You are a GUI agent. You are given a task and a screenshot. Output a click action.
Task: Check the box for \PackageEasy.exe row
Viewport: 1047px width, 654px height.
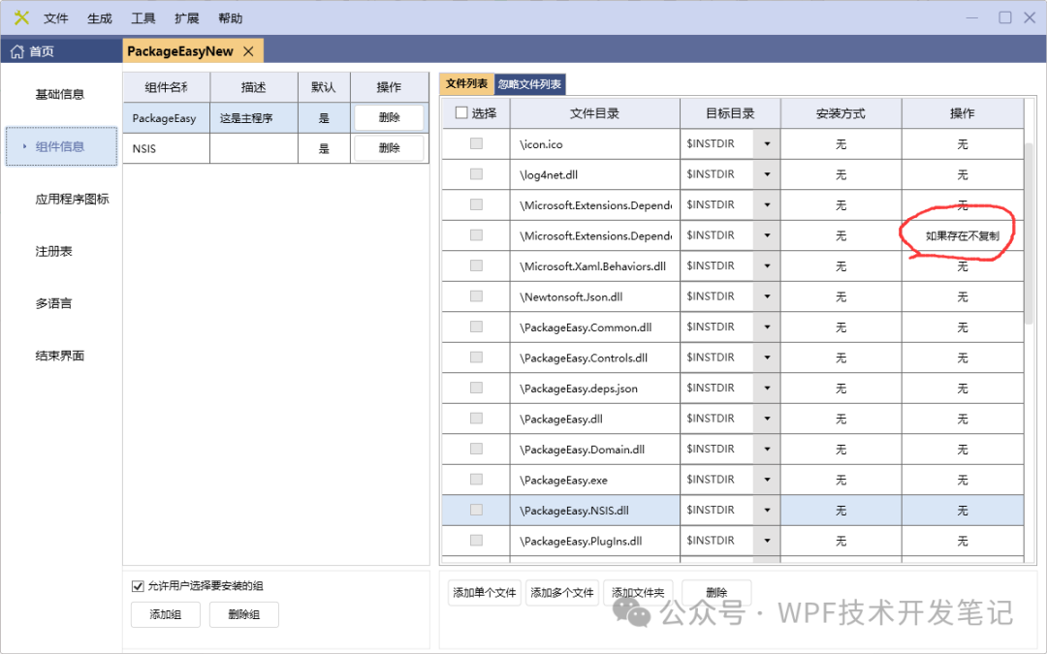coord(476,480)
